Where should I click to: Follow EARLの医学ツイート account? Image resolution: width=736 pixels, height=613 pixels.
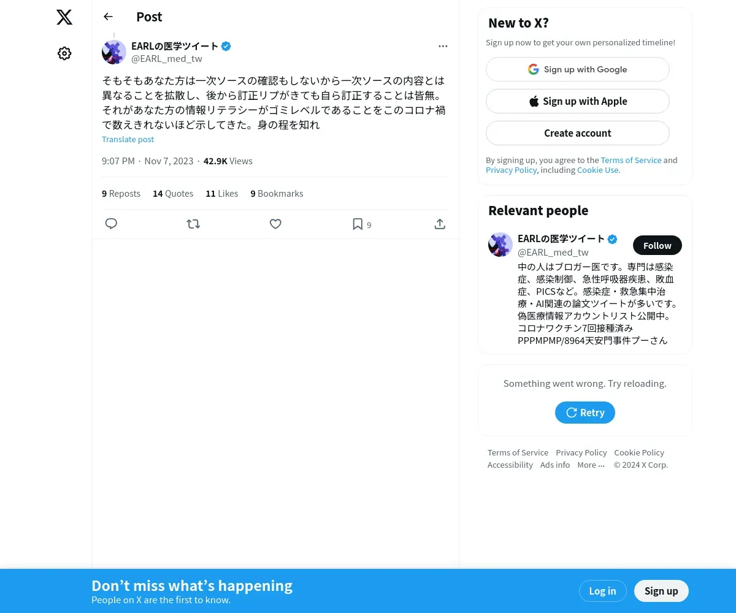(x=657, y=245)
